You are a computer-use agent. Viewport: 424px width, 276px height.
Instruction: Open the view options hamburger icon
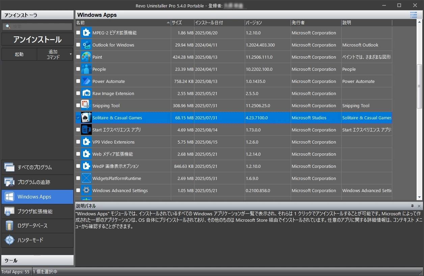pyautogui.click(x=413, y=15)
